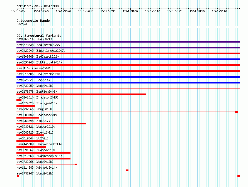
Task: Click esv2732965 (Wong2012b) label
Action: 35,109
